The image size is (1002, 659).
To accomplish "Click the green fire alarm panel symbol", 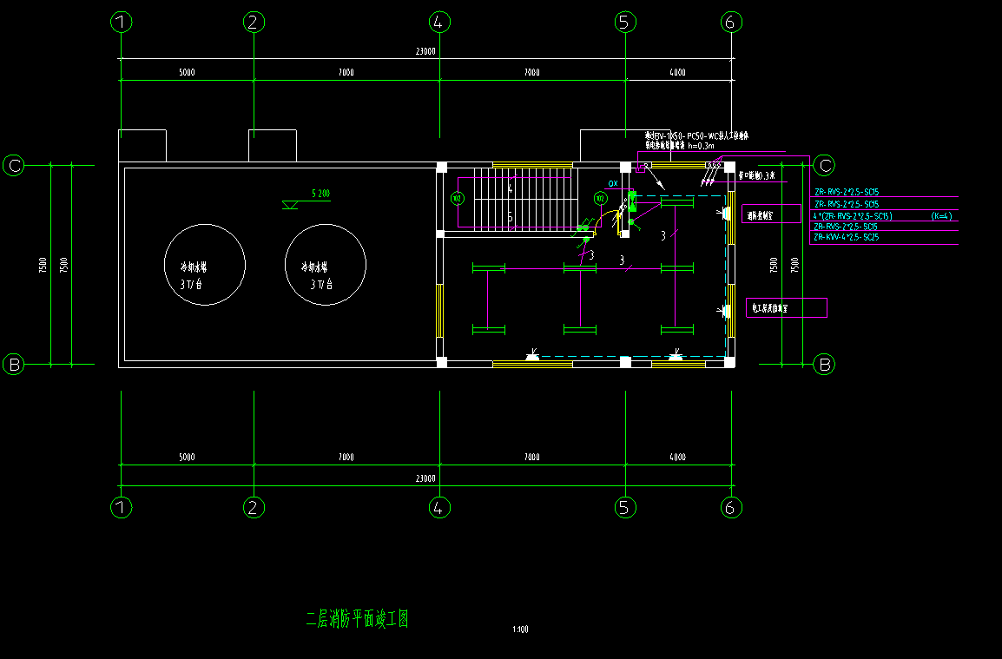I will click(x=633, y=201).
